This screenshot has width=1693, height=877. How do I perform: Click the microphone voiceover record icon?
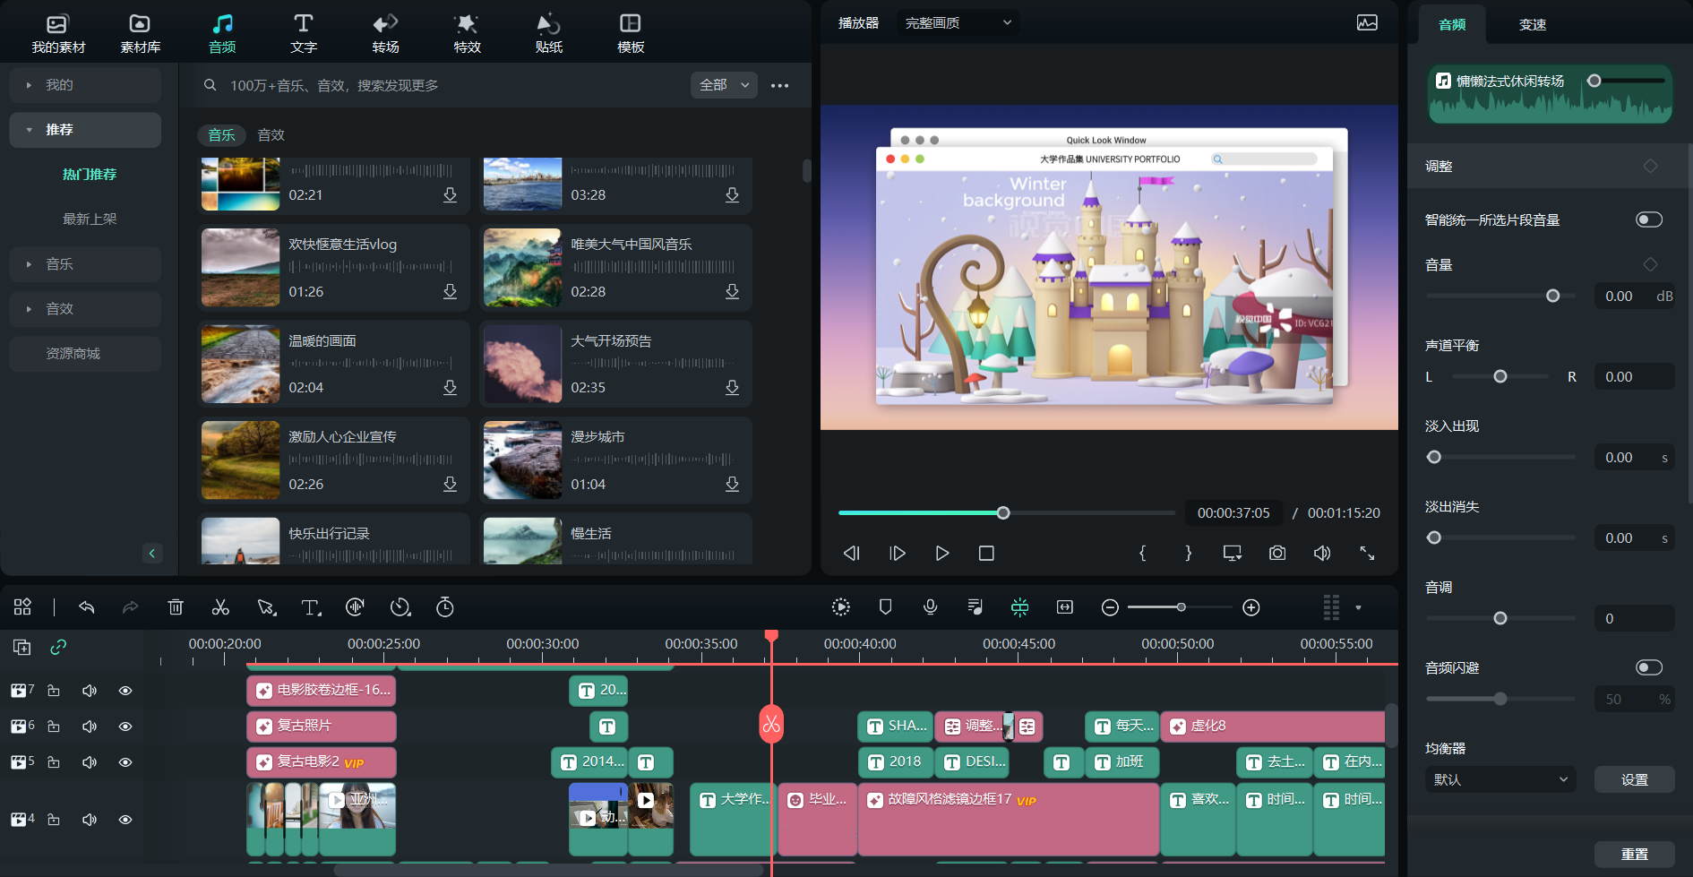click(931, 607)
